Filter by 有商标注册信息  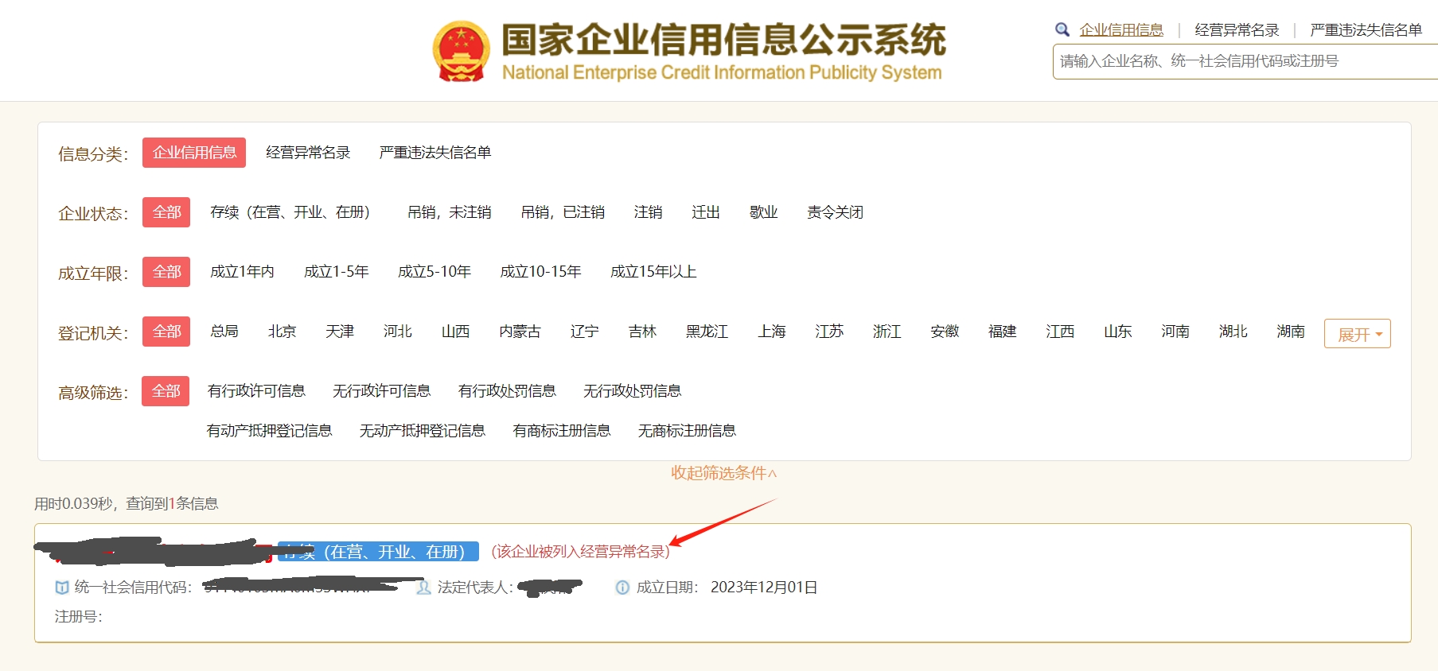(x=562, y=431)
